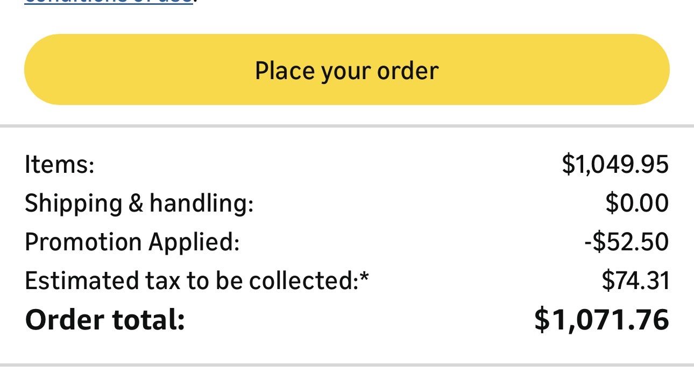Viewport: 694px width, 372px height.
Task: Select the $1,049.95 items amount
Action: coord(615,164)
